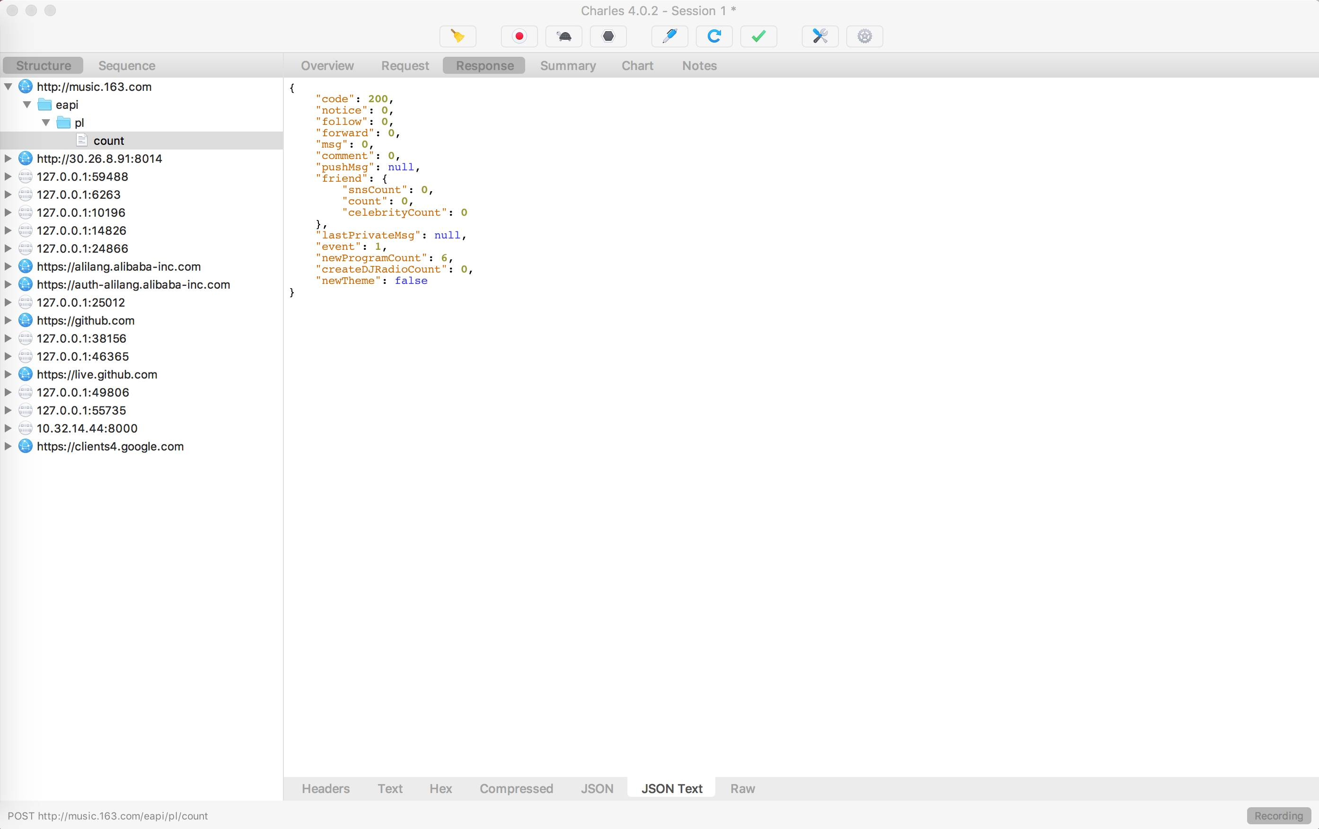Click the Recording status button

point(1278,816)
